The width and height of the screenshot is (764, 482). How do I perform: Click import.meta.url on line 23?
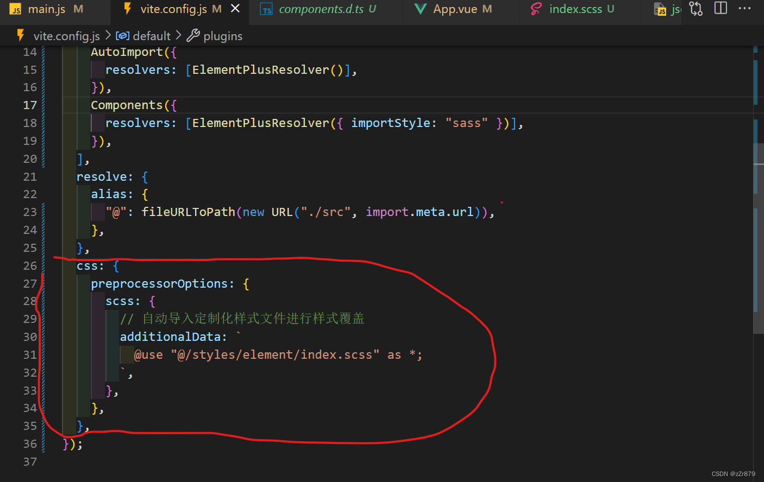click(x=419, y=212)
